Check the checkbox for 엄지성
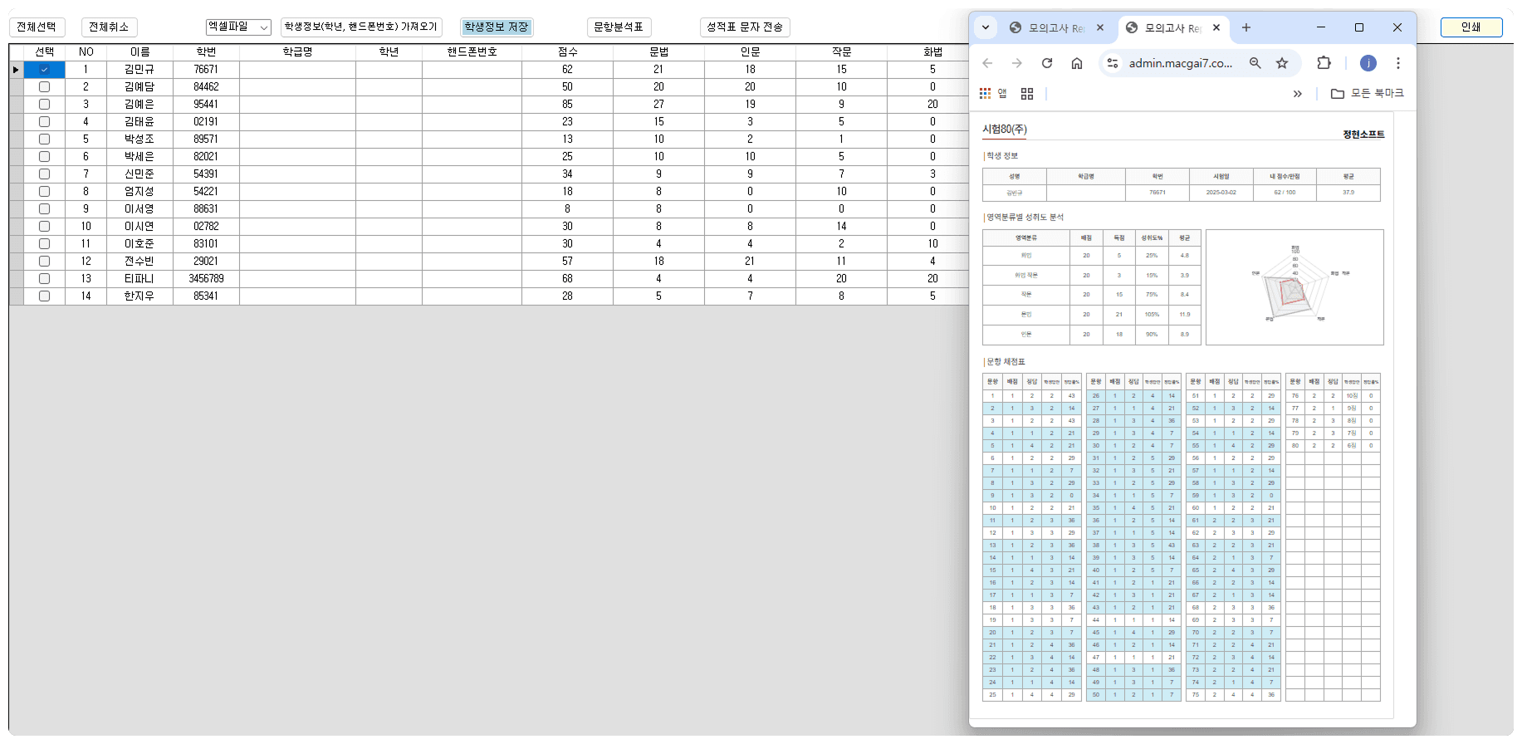Viewport: 1522px width, 744px height. point(44,192)
